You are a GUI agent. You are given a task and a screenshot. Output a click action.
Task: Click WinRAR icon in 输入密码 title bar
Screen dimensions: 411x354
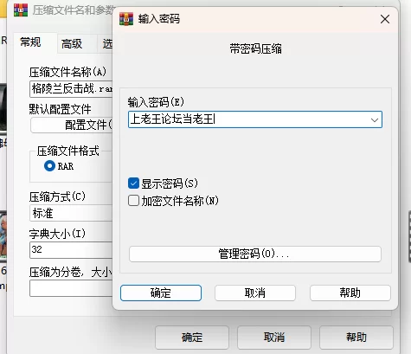126,19
